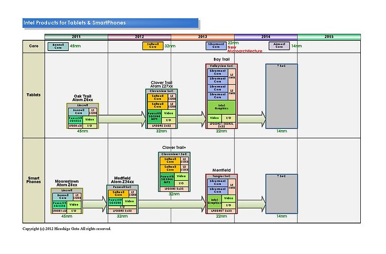Click the Silvermont Core box in the Core row
The image size is (386, 254).
pyautogui.click(x=216, y=46)
